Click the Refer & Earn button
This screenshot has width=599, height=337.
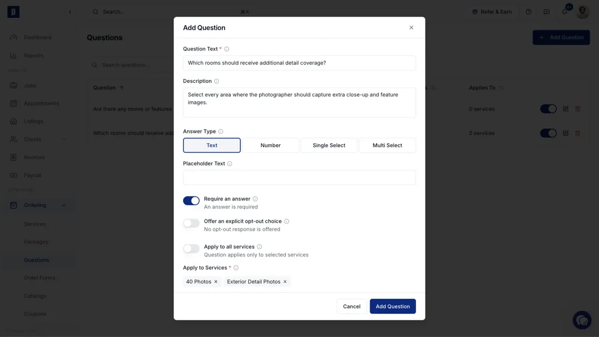492,12
